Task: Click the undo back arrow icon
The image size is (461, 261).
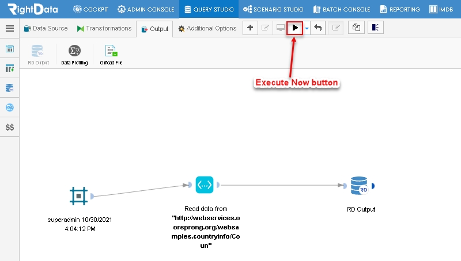Action: click(318, 28)
